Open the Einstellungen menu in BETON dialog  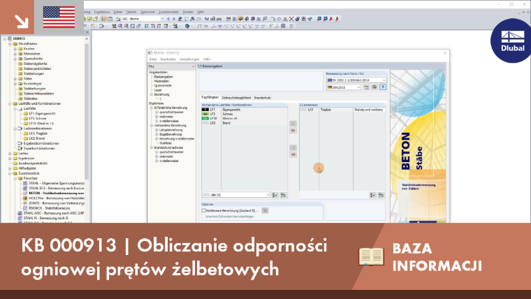[x=189, y=59]
